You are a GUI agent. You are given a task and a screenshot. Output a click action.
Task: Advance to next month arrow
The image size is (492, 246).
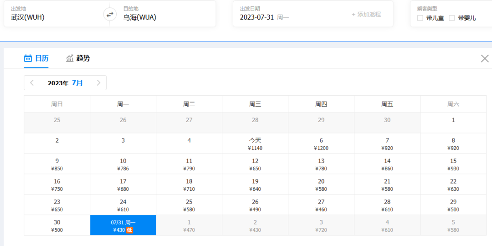pyautogui.click(x=98, y=83)
